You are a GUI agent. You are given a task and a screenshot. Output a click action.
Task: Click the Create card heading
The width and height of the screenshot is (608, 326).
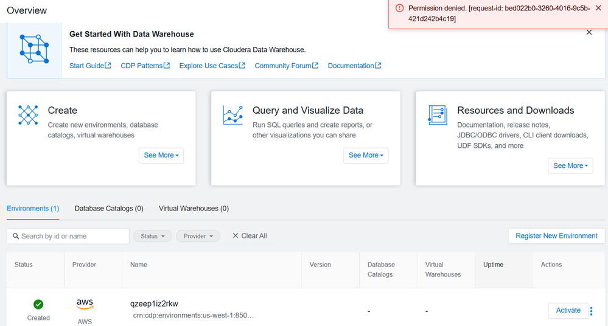pyautogui.click(x=63, y=111)
